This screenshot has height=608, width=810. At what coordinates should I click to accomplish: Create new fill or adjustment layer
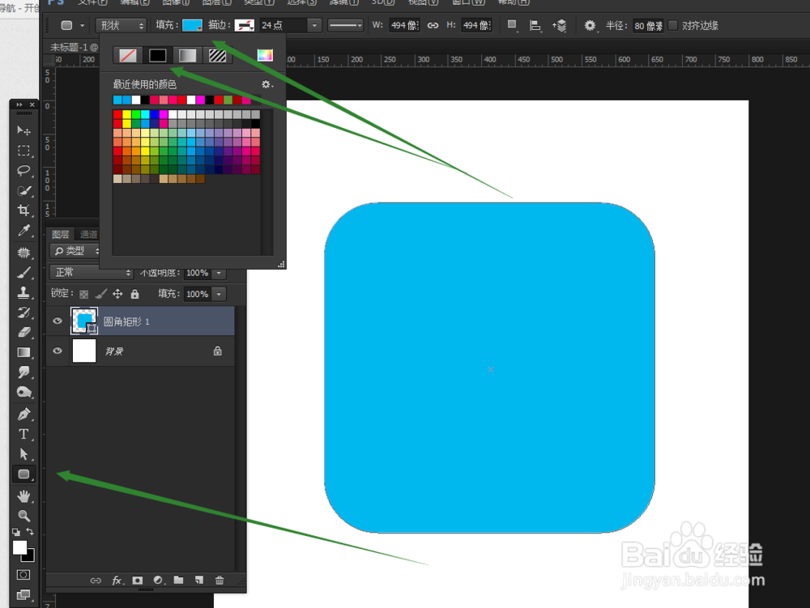point(159,580)
